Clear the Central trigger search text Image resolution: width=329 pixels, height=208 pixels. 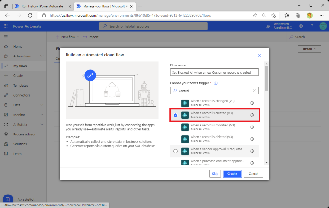255,91
